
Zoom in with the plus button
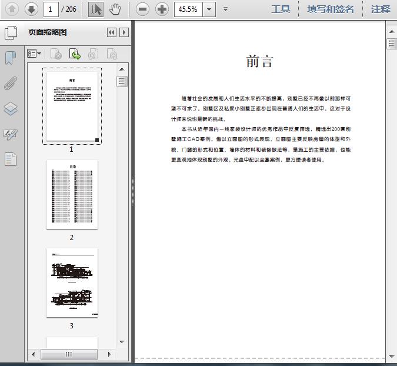(x=162, y=9)
